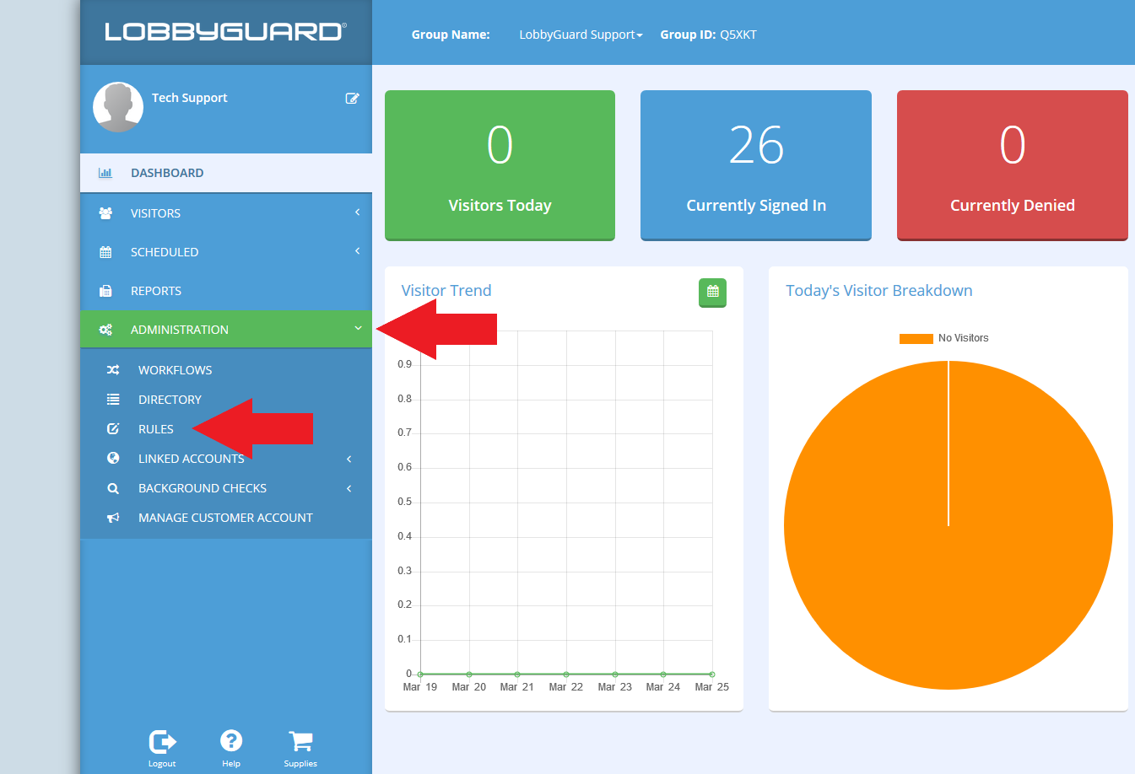Click the Currently Signed In blue tile
This screenshot has width=1135, height=774.
point(756,165)
